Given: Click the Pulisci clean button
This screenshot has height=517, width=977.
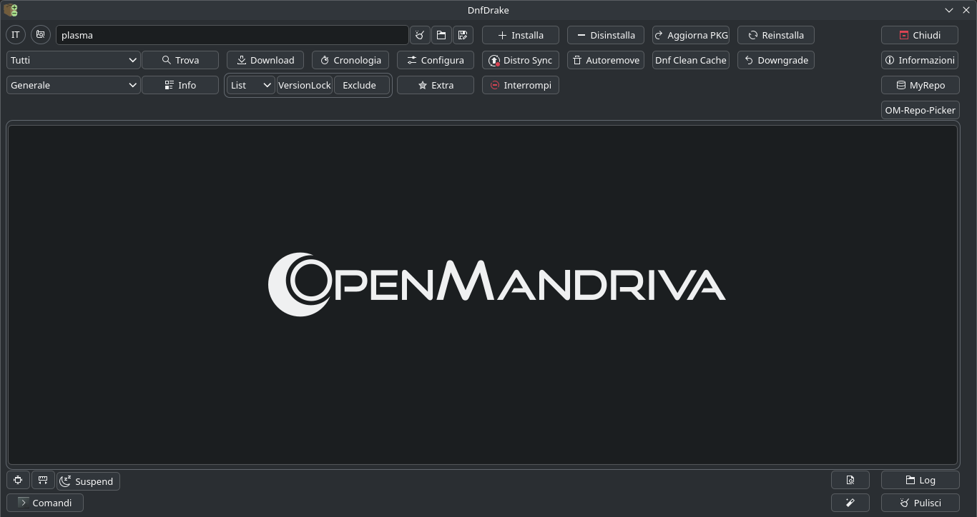Looking at the screenshot, I should 920,503.
